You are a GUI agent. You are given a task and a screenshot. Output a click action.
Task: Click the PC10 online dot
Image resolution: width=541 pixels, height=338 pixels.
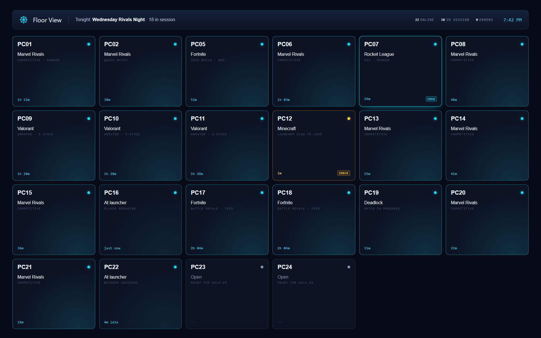pos(175,119)
